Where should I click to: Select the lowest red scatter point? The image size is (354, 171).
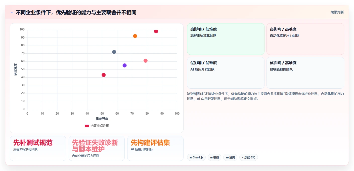(x=104, y=75)
